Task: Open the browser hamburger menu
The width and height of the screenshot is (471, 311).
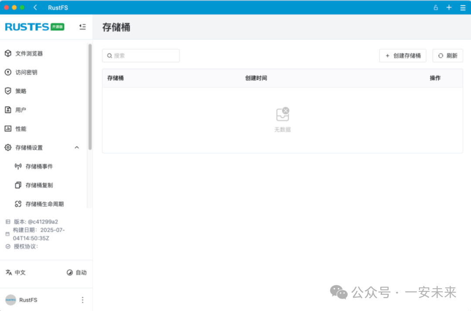Action: (x=463, y=7)
